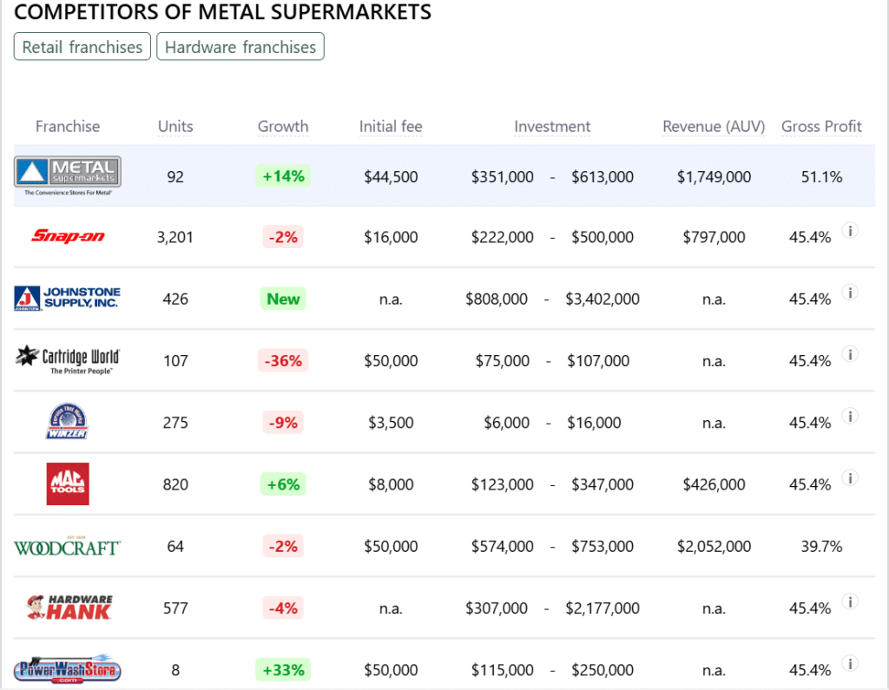Select the +33% growth badge

pyautogui.click(x=283, y=669)
